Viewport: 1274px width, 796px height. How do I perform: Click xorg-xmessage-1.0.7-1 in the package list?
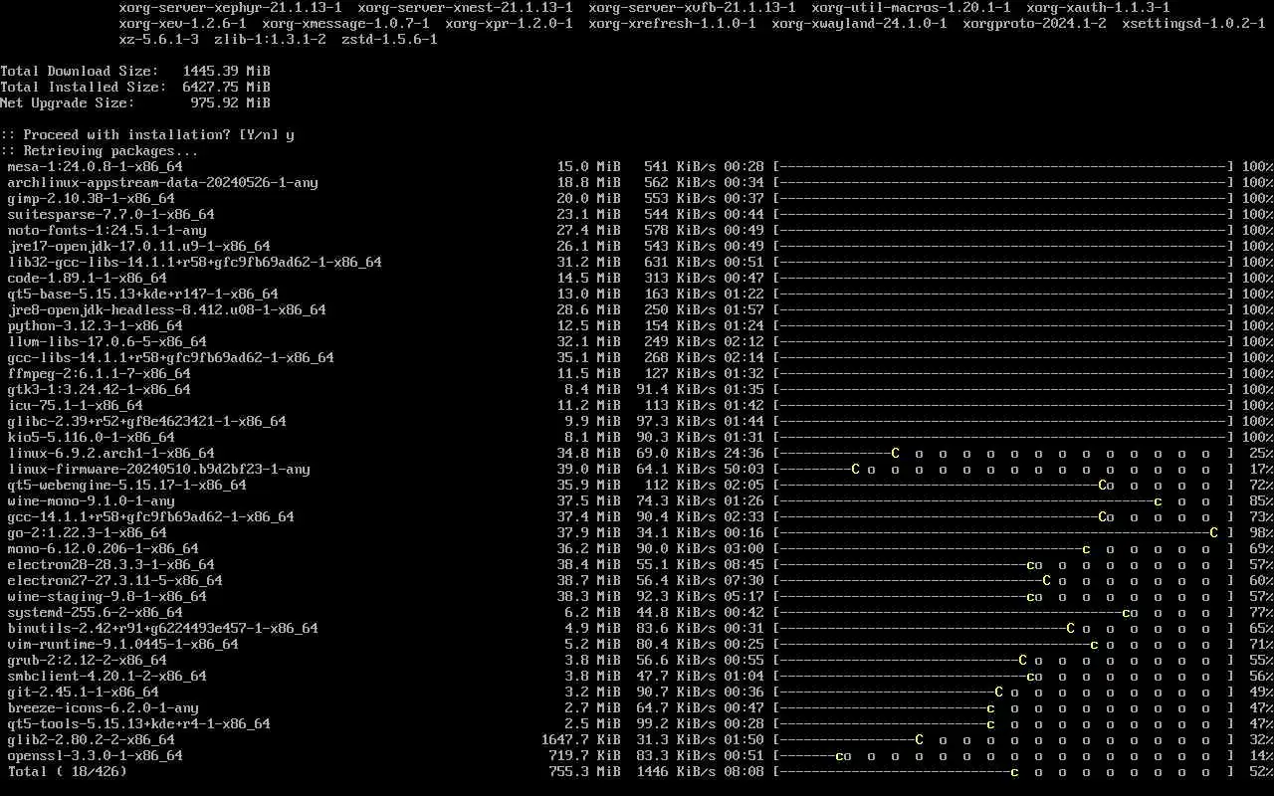(345, 24)
